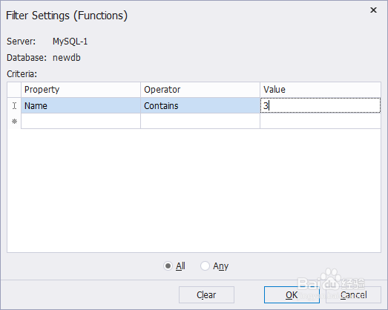Viewport: 388px width, 310px height.
Task: Click the empty Operator cell in new row
Action: [200, 121]
